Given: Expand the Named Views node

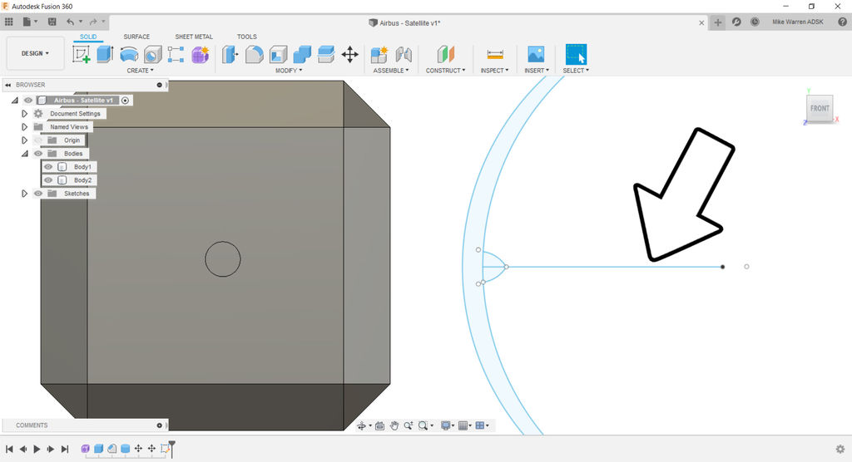Looking at the screenshot, I should tap(24, 126).
